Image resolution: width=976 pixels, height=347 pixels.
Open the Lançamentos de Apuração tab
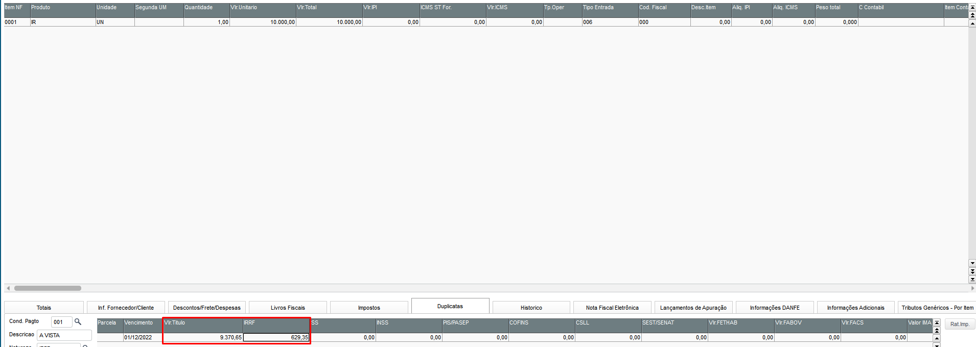693,308
